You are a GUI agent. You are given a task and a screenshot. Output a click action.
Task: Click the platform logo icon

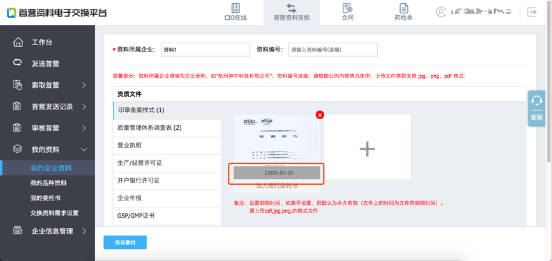(x=11, y=13)
